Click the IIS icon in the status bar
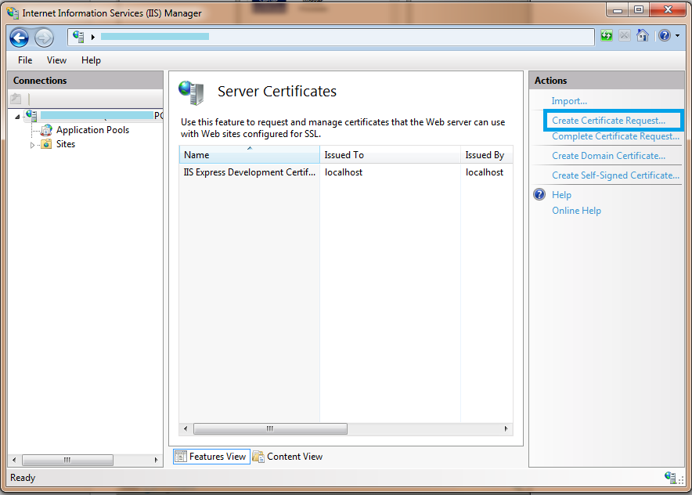 click(671, 478)
